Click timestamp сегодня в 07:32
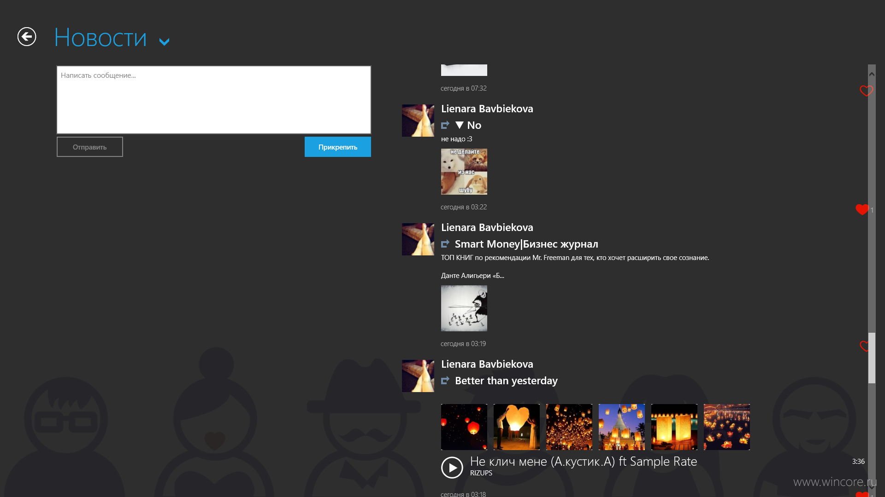Image resolution: width=885 pixels, height=497 pixels. click(464, 88)
